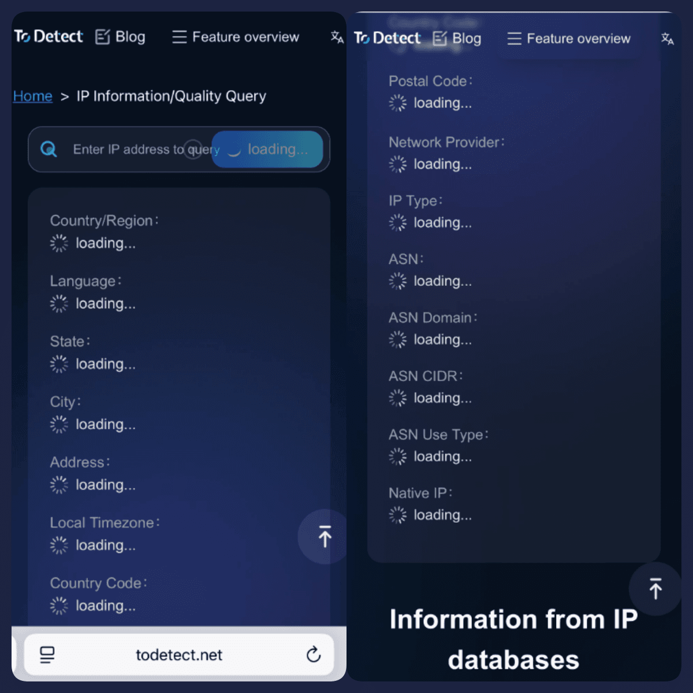Open Feature overview menu in right panel
The height and width of the screenshot is (693, 693).
(569, 39)
